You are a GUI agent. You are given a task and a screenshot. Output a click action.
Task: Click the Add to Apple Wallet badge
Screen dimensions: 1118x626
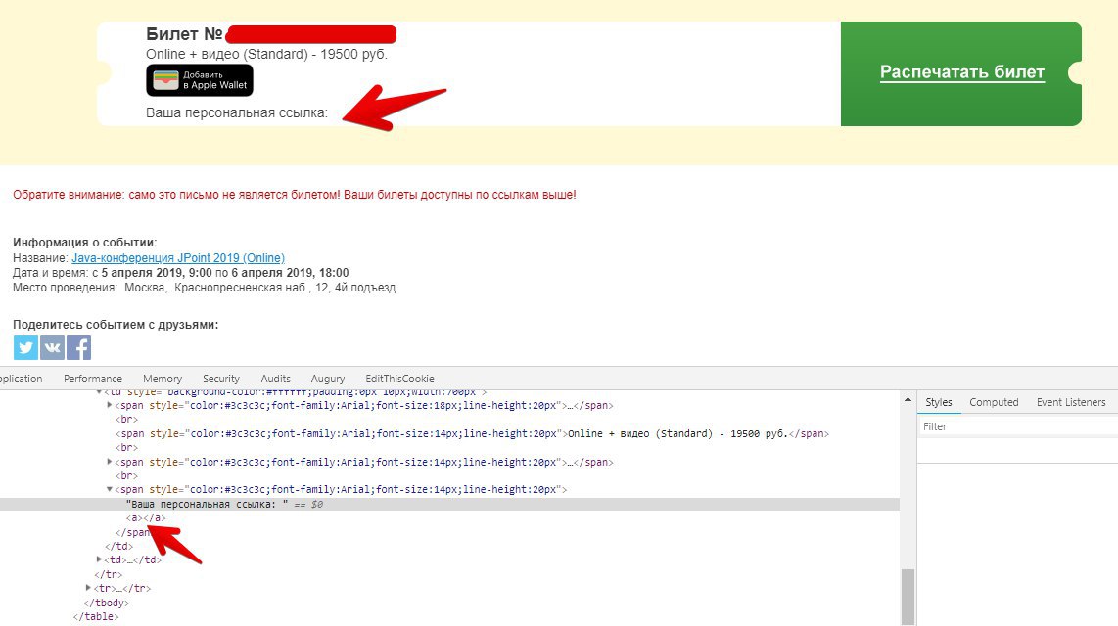coord(200,80)
